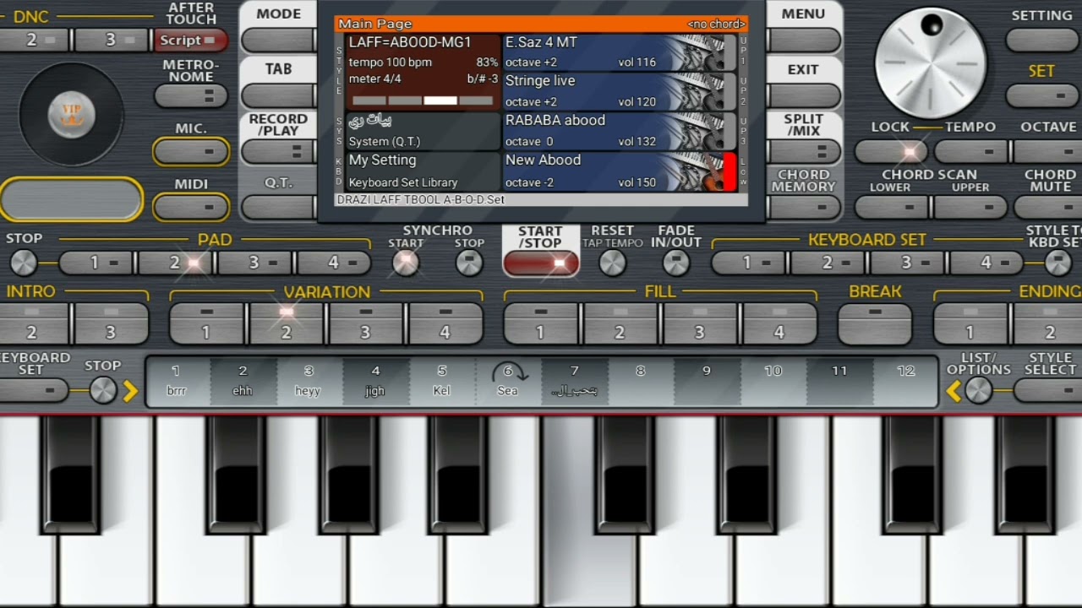Screen dimensions: 1082x608
Task: Click the EXIT button
Action: click(x=803, y=95)
